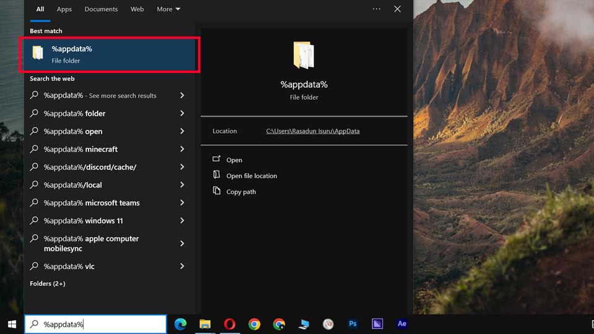
Task: Expand chevron for 'apple computer mobilesync'
Action: click(x=182, y=244)
